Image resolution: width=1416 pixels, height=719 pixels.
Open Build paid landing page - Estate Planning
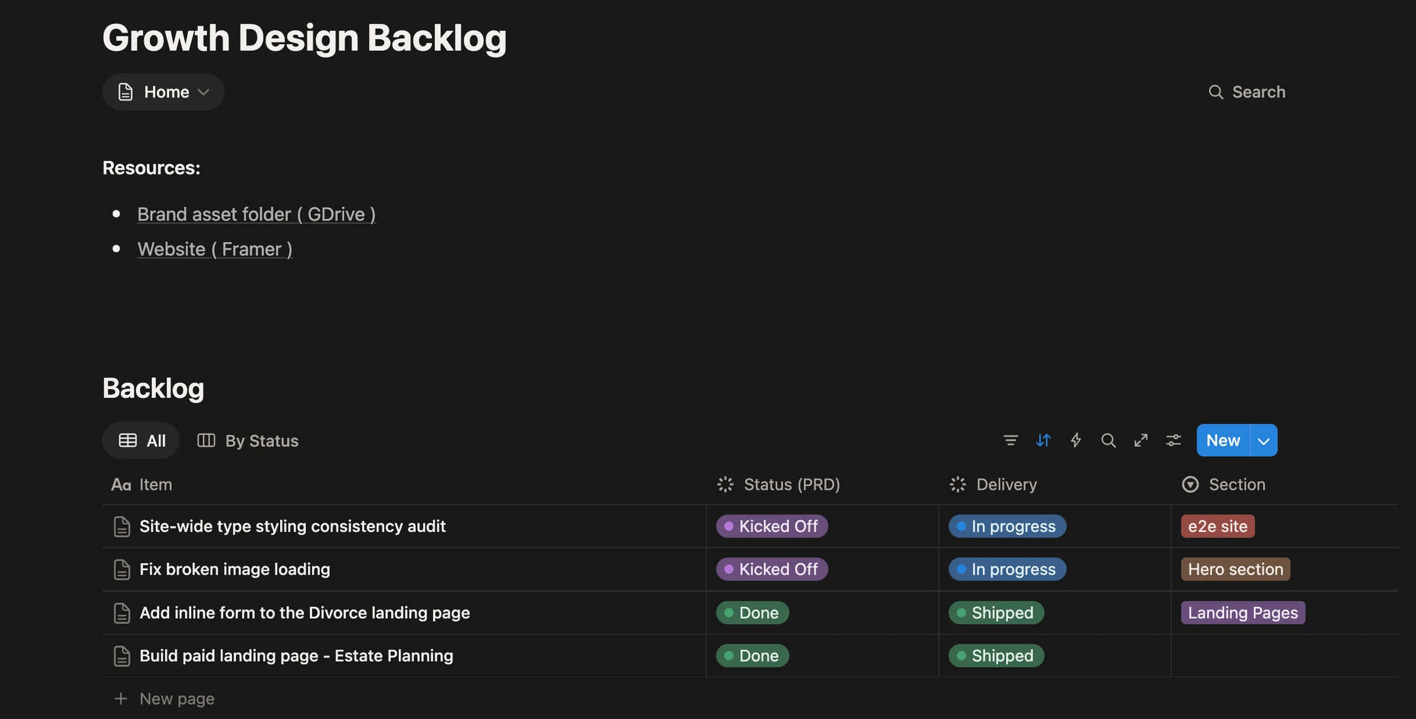point(296,656)
